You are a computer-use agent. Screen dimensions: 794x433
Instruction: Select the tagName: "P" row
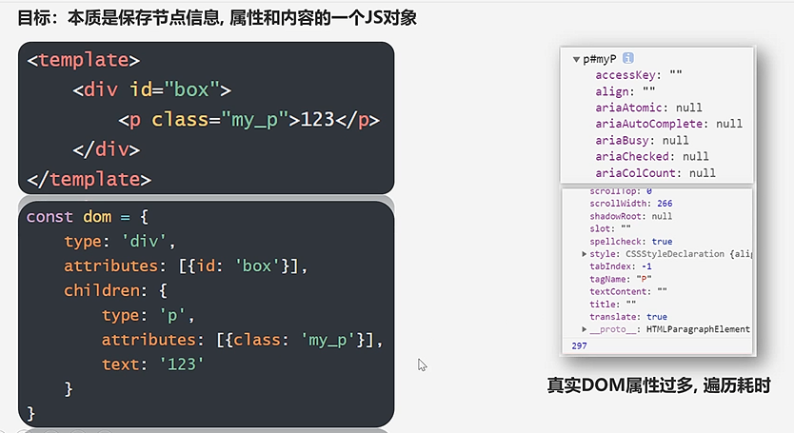[x=621, y=279]
